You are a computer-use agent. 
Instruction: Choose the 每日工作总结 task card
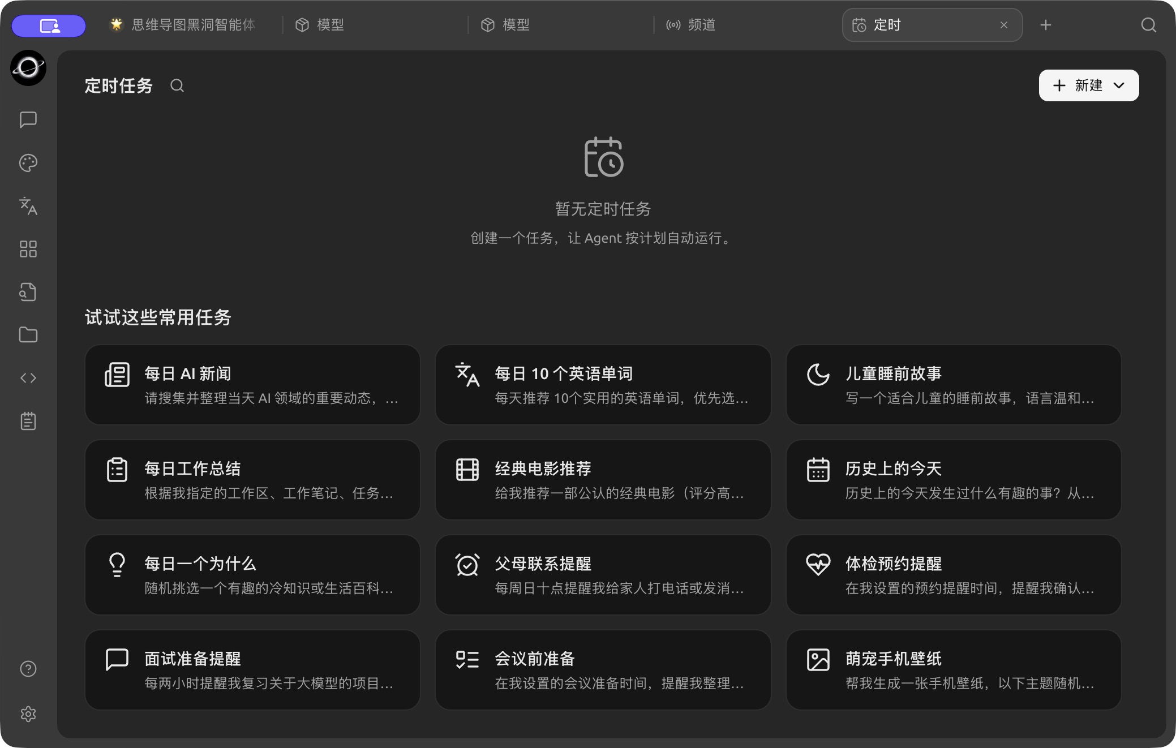252,480
